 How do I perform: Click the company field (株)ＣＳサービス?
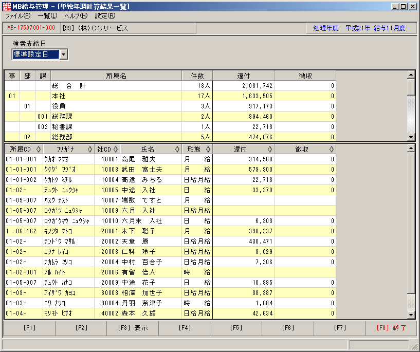pos(129,28)
